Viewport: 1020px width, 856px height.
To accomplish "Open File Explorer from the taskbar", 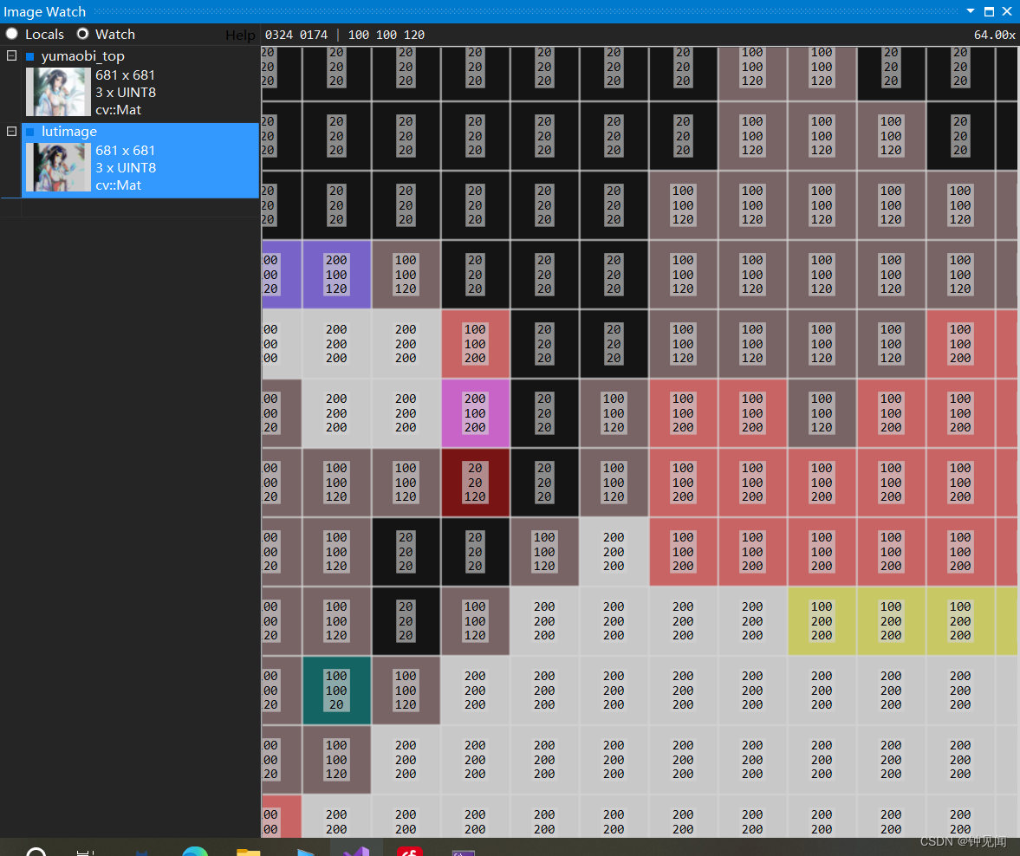I will click(x=249, y=853).
